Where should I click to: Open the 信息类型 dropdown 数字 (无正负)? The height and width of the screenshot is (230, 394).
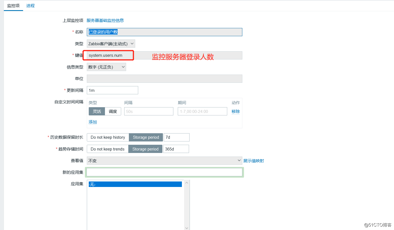pyautogui.click(x=107, y=67)
